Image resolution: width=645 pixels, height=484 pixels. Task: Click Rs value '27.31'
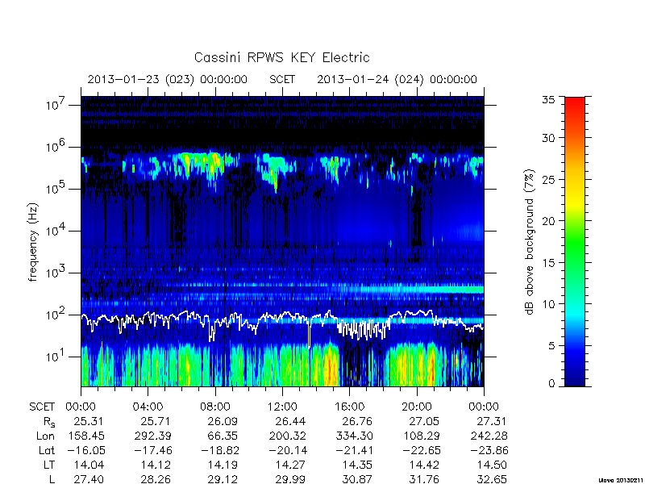(x=491, y=421)
